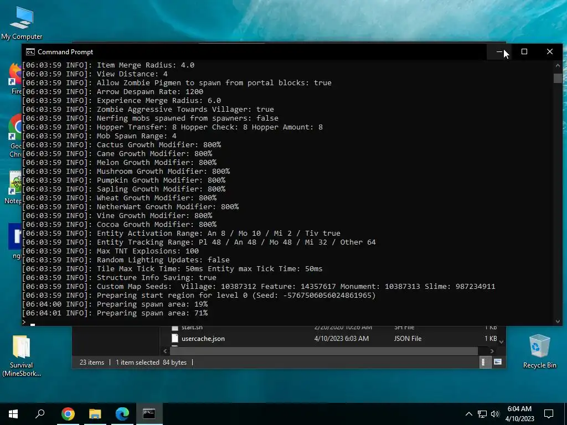Open the Windows Start menu
Screen dimensions: 567x425
[13, 414]
